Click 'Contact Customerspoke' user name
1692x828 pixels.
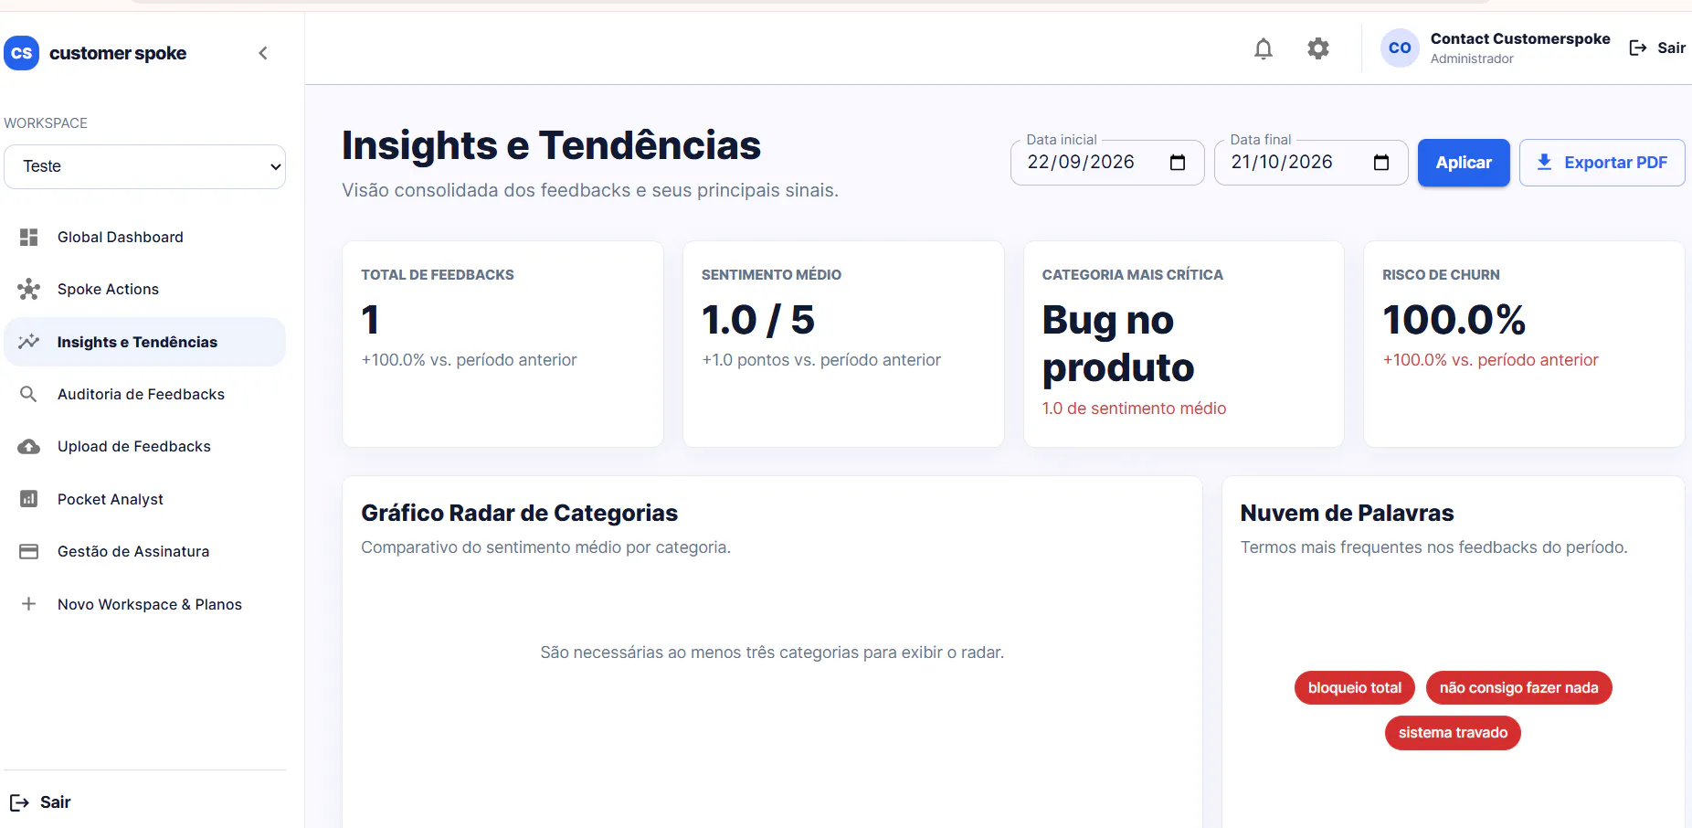coord(1520,38)
